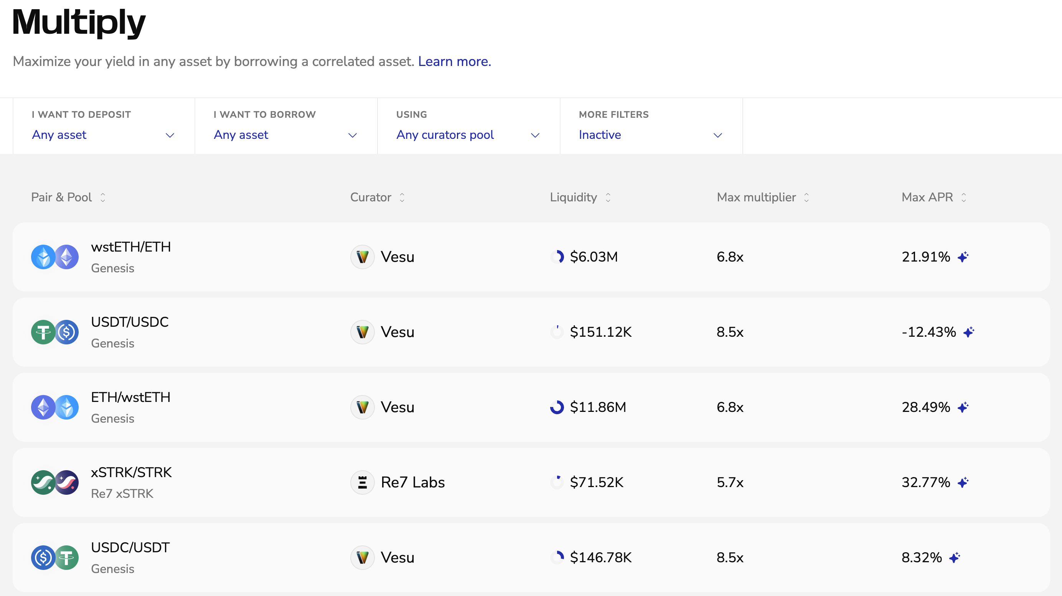Open the I Want To Deposit dropdown
Screen dimensions: 1062x596
[x=104, y=135]
